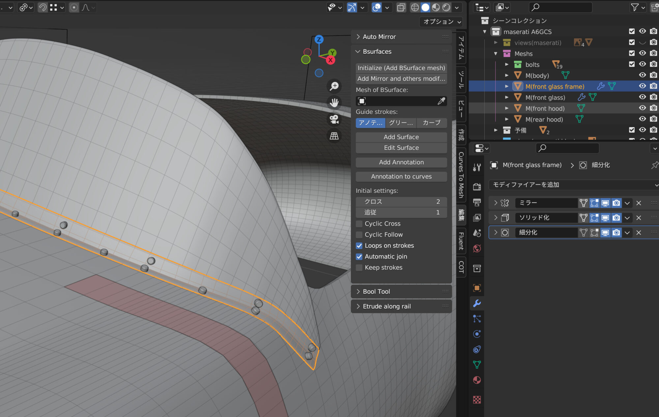Click Annotation to curves button
Screen dimensions: 659x417
tap(401, 177)
